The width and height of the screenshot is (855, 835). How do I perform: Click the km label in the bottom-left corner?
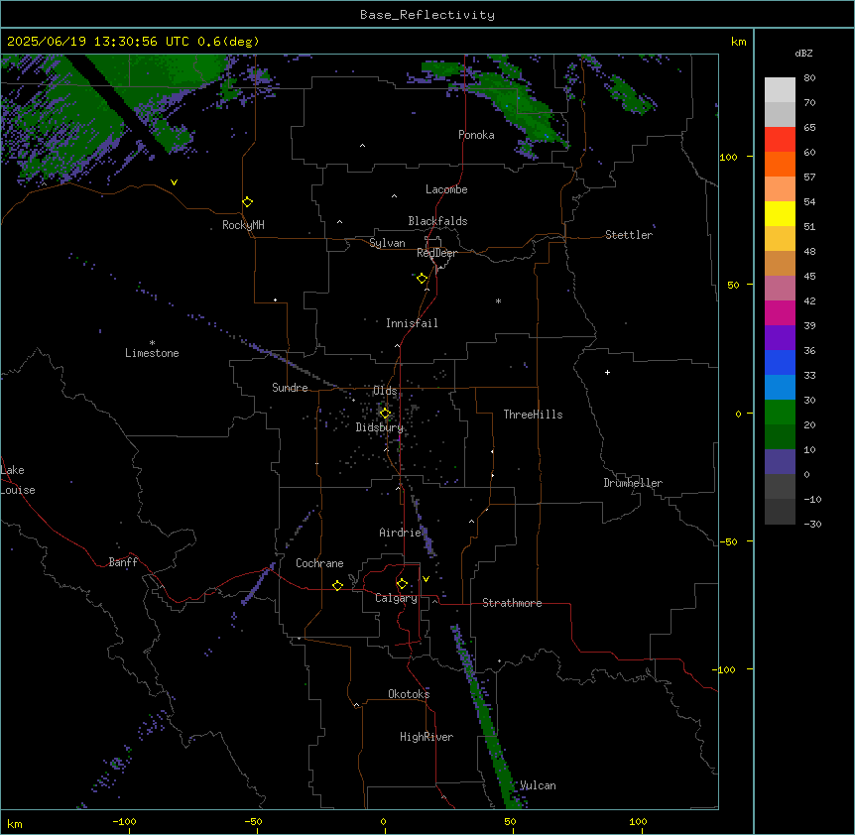(x=15, y=823)
